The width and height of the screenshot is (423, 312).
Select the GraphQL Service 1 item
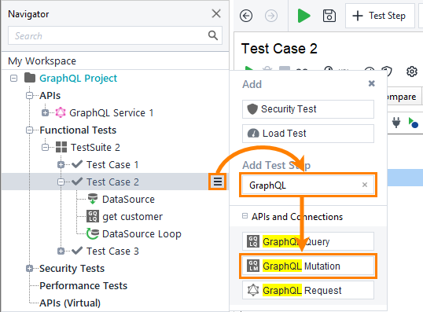click(x=112, y=113)
